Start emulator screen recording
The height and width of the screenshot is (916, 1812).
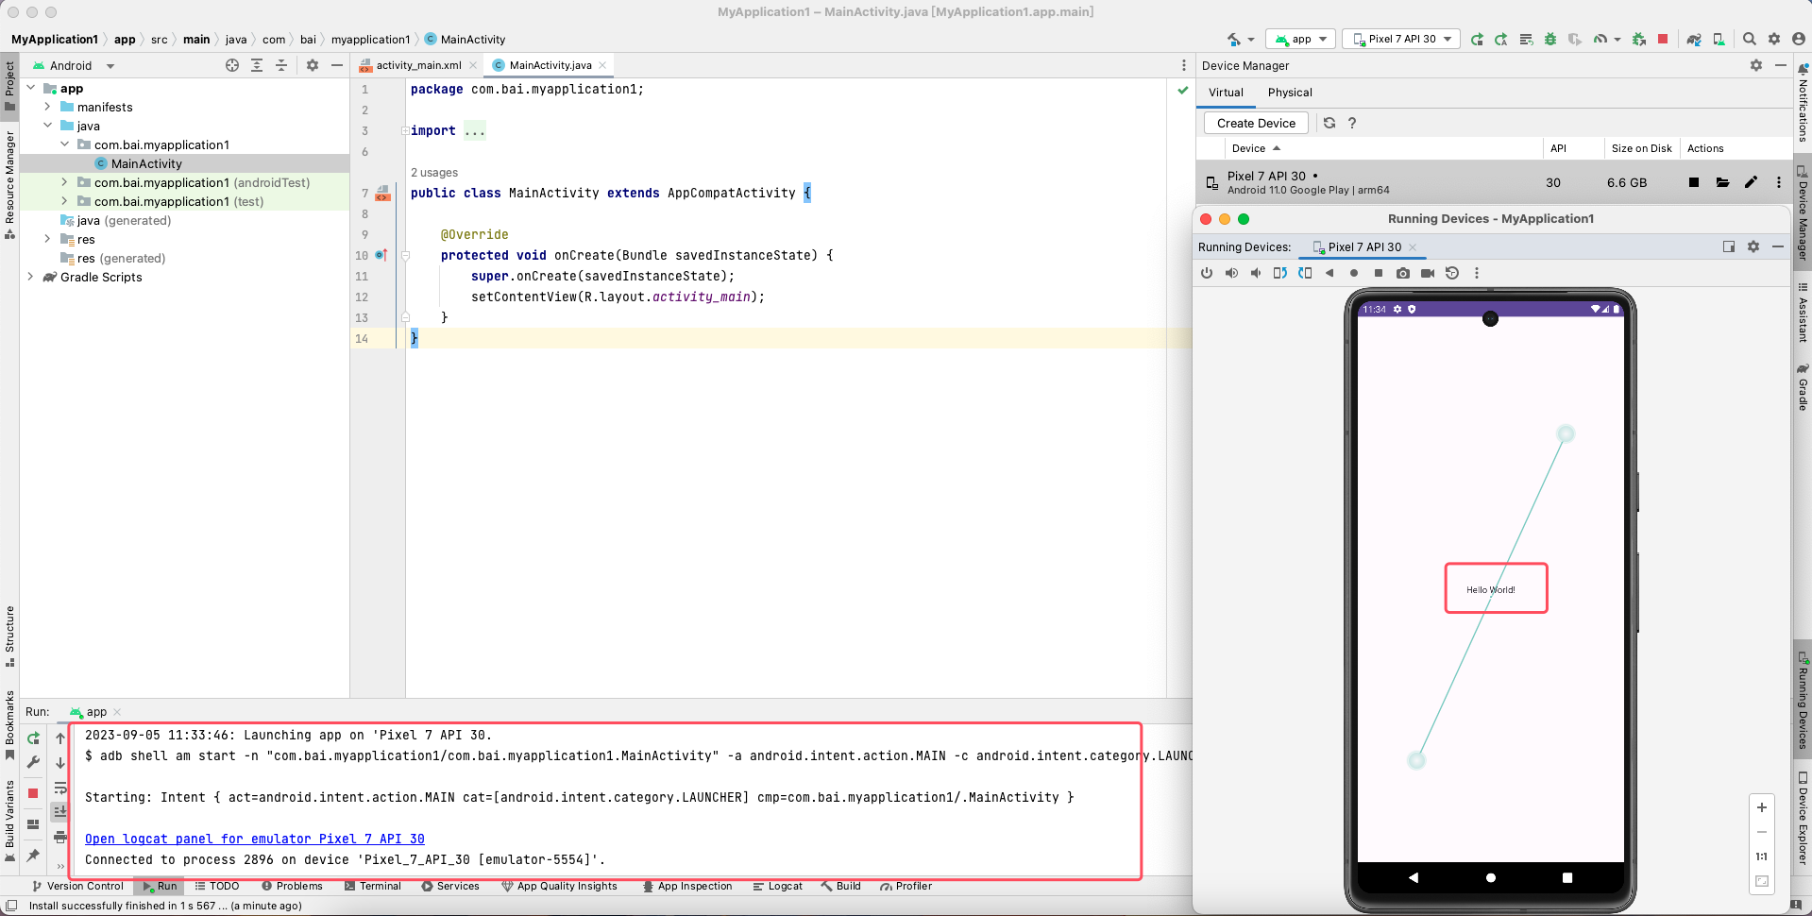point(1428,273)
